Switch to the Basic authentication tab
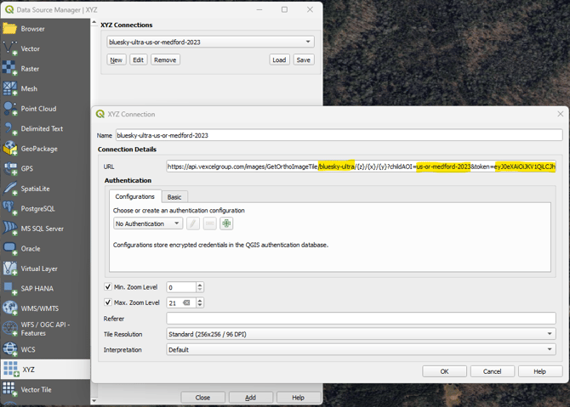This screenshot has width=570, height=407. click(174, 197)
